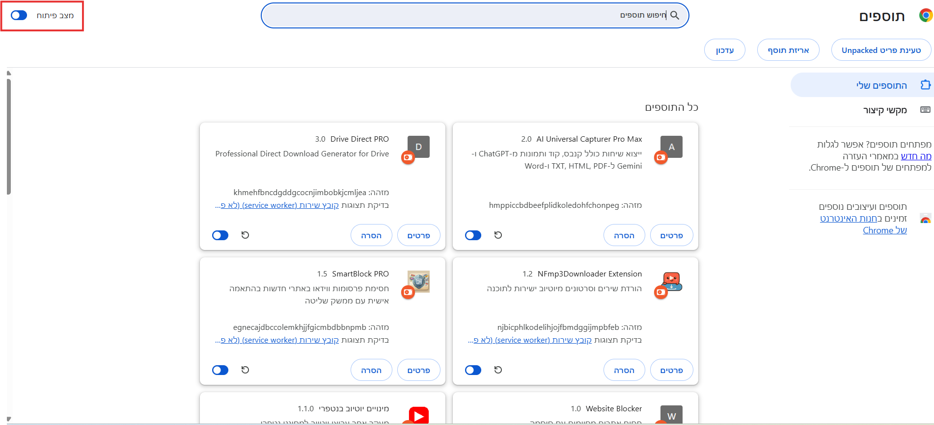
Task: Click the Chrome Web Store icon in sidebar
Action: click(x=926, y=219)
